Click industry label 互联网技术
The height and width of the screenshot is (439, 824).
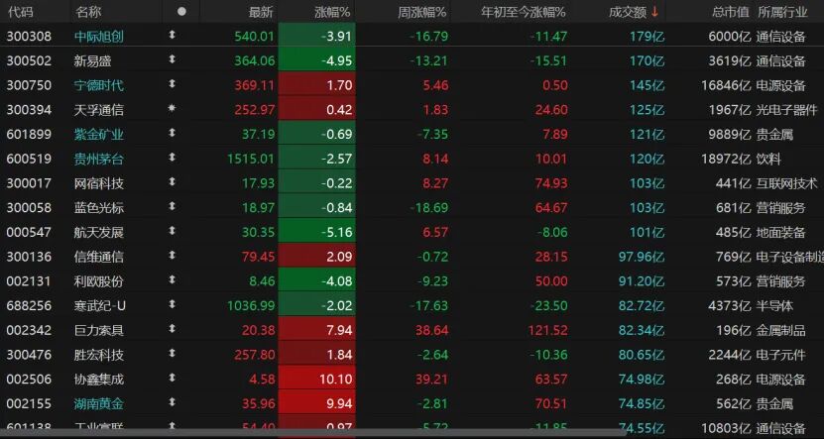787,183
